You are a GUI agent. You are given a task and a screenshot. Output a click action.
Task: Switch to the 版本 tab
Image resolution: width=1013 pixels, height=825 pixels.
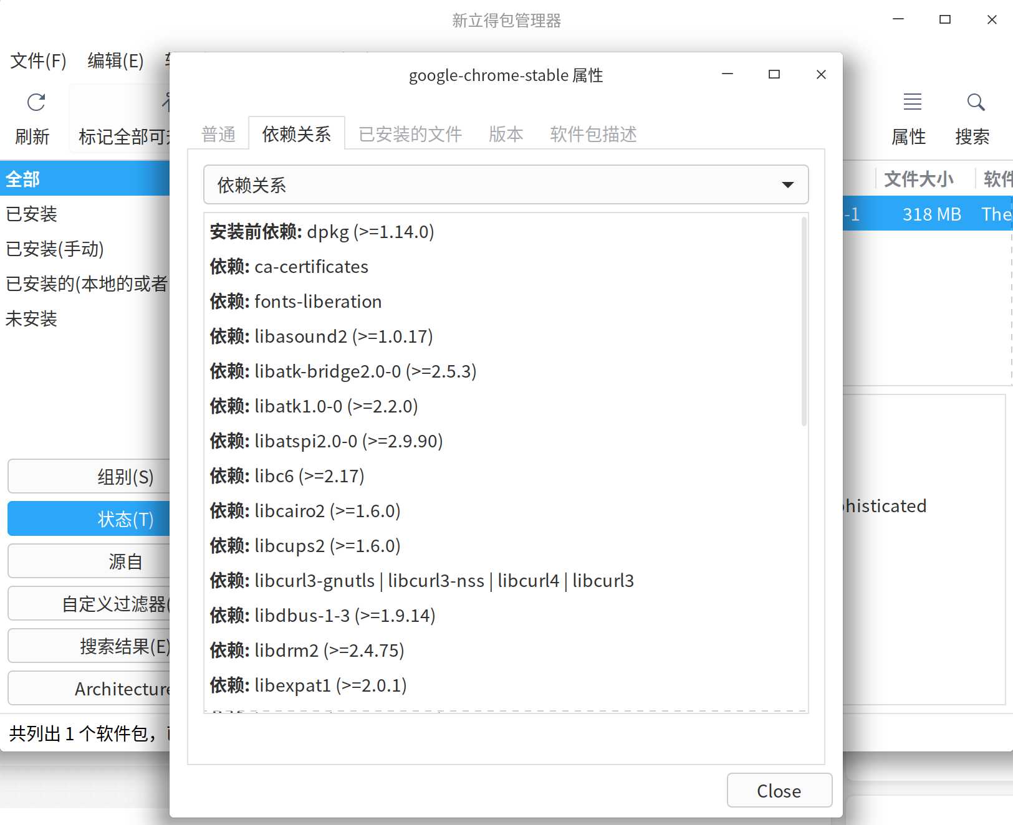506,133
